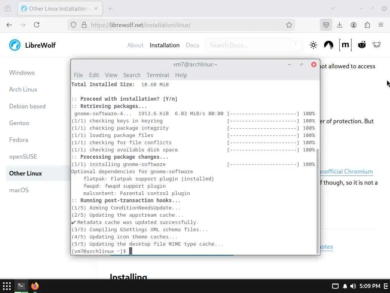Screen dimensions: 390x293
Task: Close the Other Linux Installation tab
Action: point(96,8)
